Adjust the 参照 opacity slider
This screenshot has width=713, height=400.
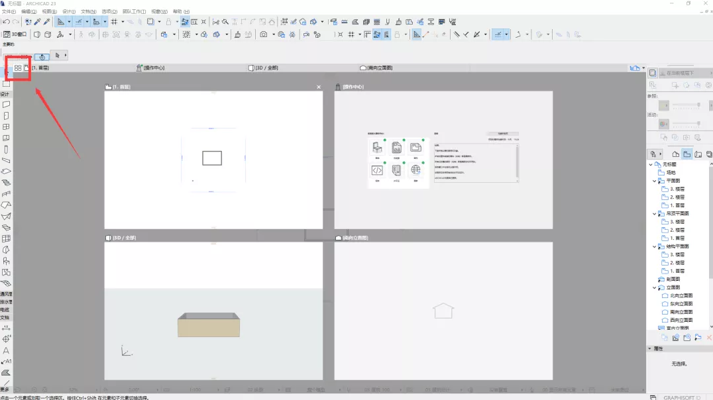pyautogui.click(x=686, y=105)
